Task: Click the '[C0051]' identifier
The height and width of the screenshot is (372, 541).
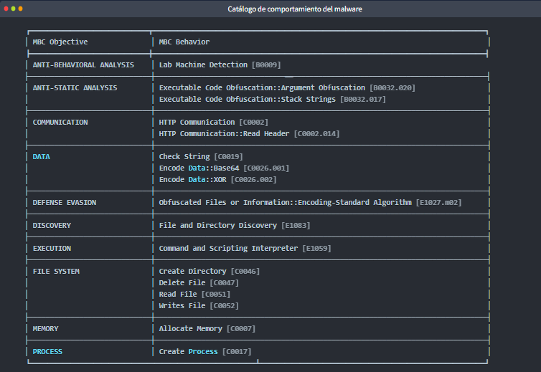Action: (x=216, y=295)
